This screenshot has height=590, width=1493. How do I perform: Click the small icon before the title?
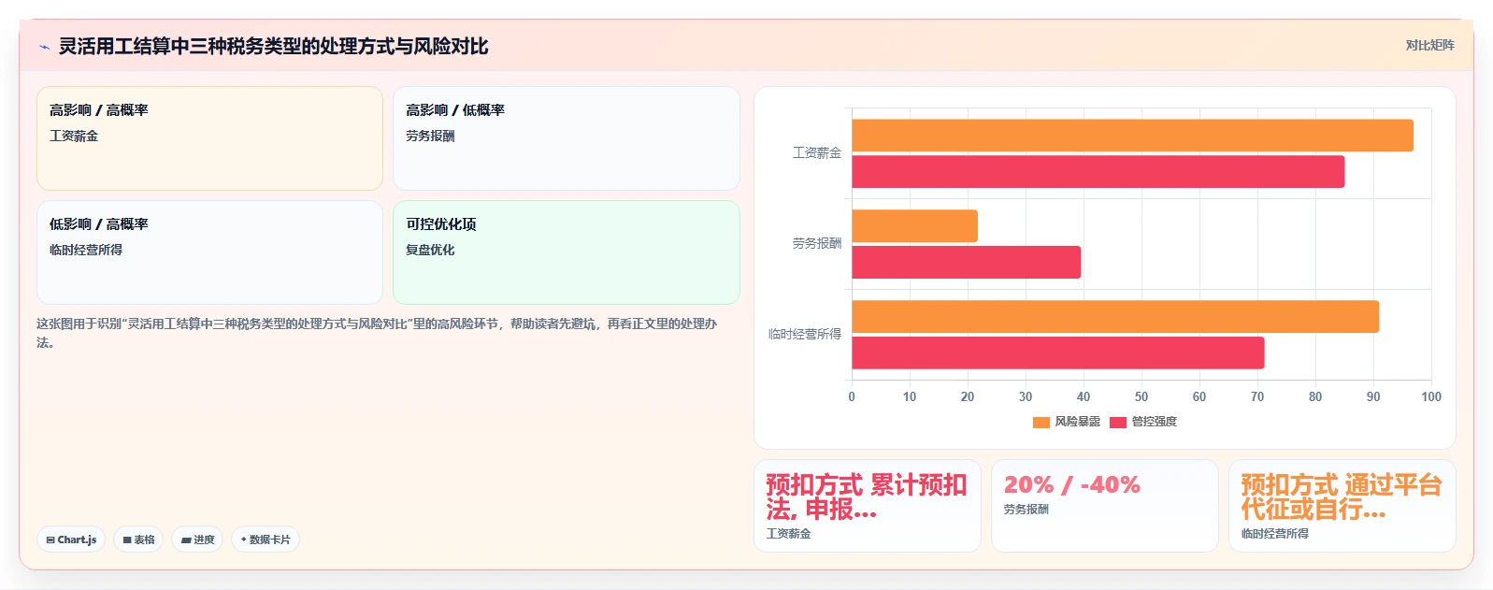[x=44, y=47]
